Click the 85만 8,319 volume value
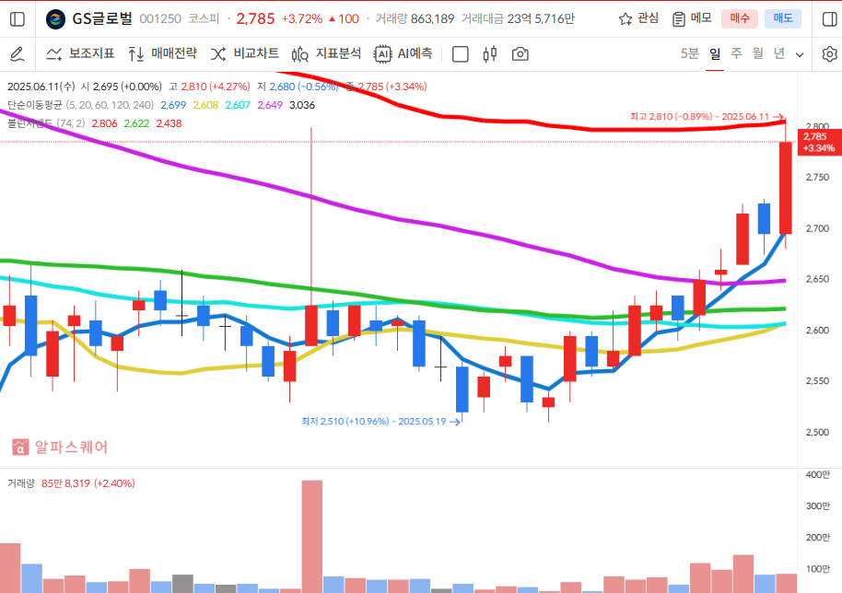Screen dimensions: 842x593 coord(65,483)
